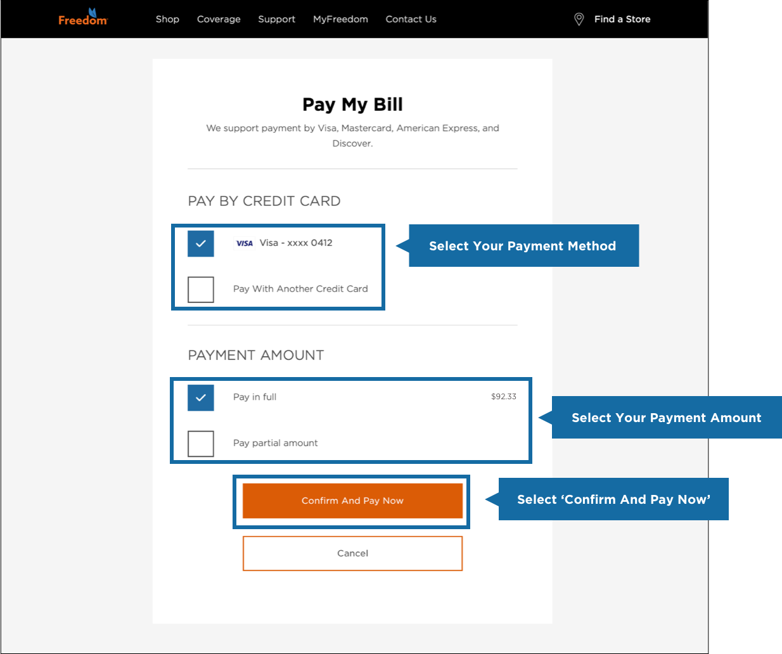This screenshot has width=782, height=654.
Task: Click the PAYMENT AMOUNT heading
Action: [x=256, y=355]
